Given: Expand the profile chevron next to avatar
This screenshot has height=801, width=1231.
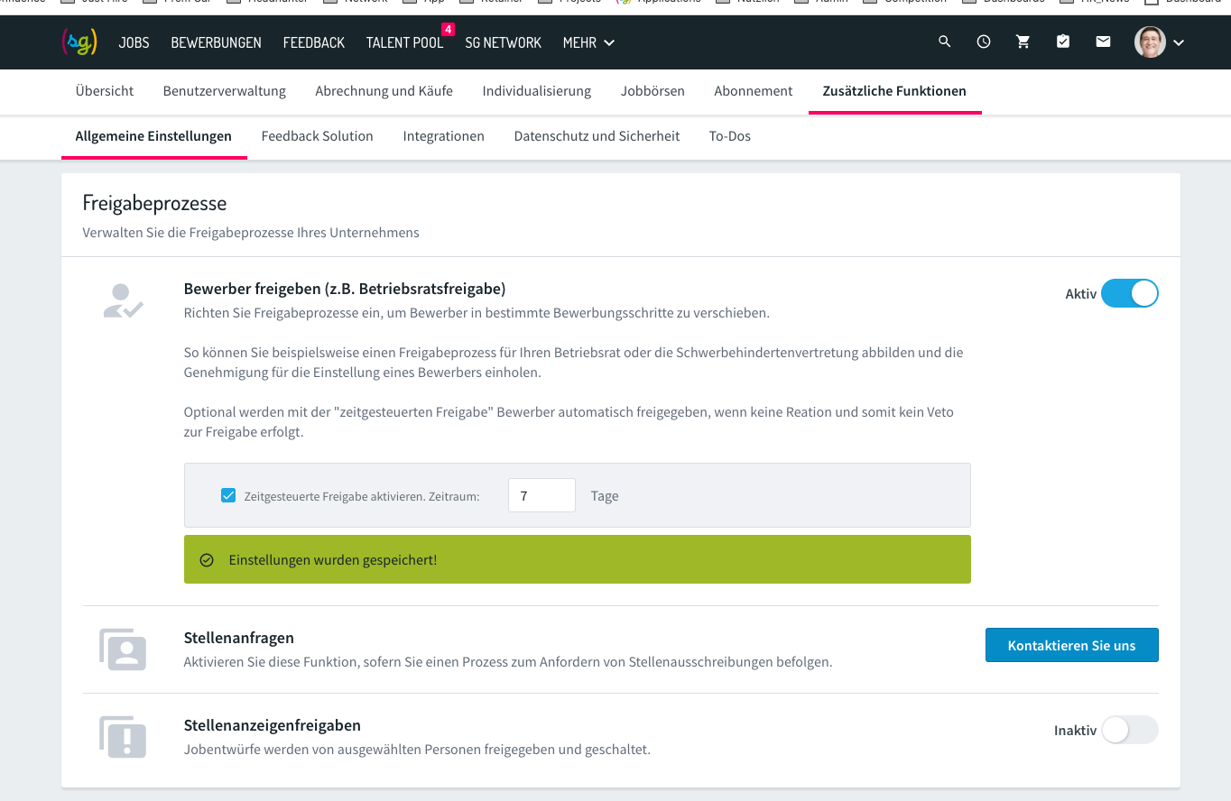Looking at the screenshot, I should click(x=1179, y=42).
